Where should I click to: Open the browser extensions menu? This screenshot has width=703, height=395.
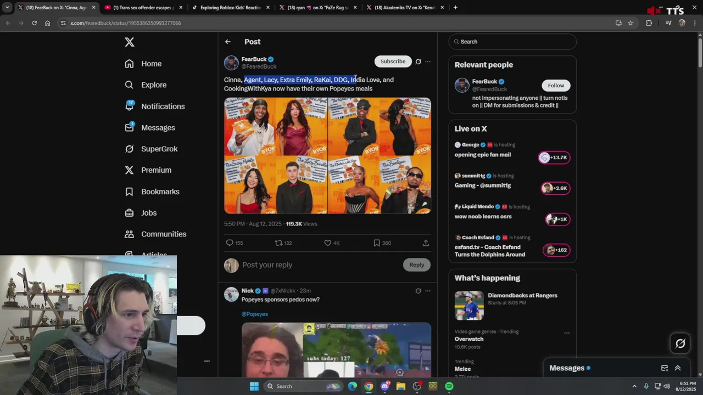pyautogui.click(x=649, y=23)
